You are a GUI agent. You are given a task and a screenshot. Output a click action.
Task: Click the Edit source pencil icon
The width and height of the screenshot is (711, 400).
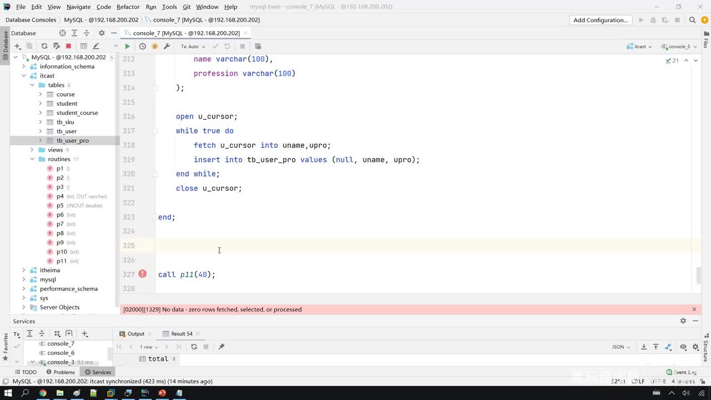coord(96,46)
